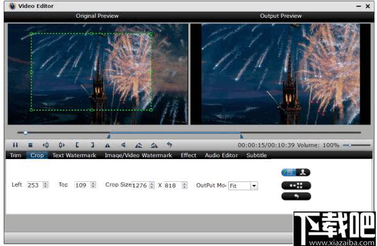Flip video horizontally
Screen dimensions: 377x246
108,145
